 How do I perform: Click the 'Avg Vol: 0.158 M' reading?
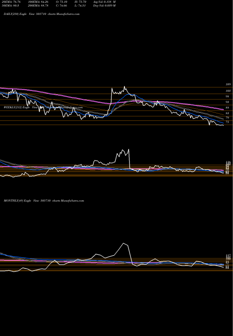click(104, 2)
